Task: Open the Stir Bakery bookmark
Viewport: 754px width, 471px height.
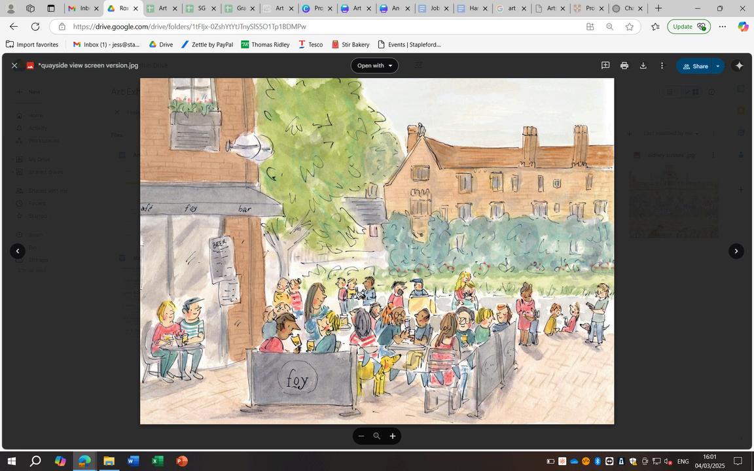Action: pyautogui.click(x=351, y=44)
